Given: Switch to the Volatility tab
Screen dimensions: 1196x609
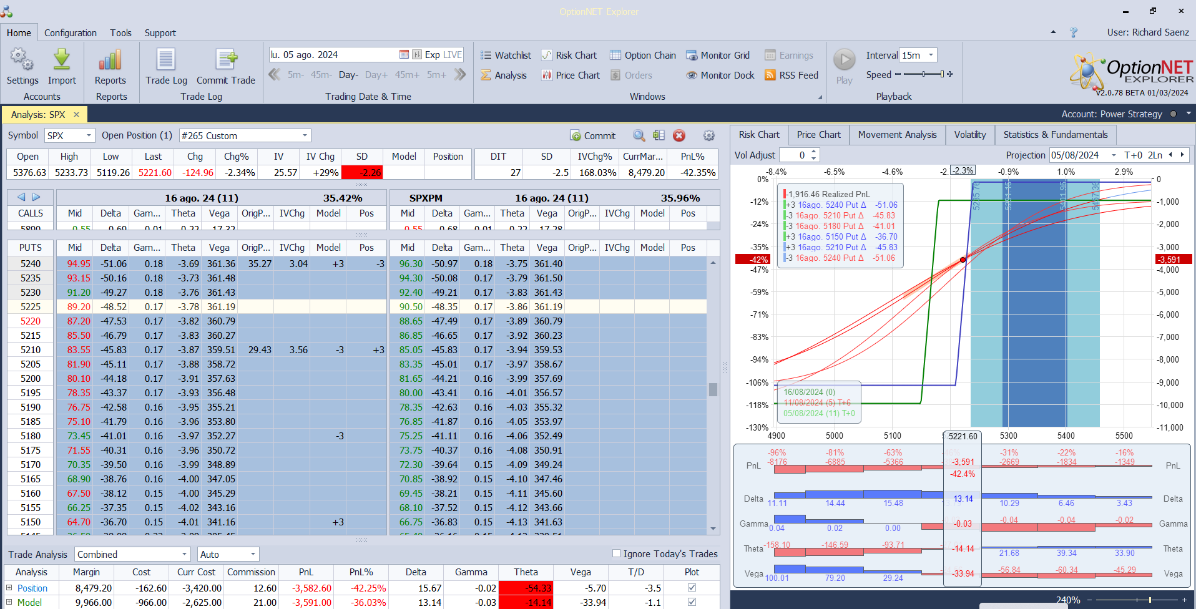Looking at the screenshot, I should click(x=969, y=135).
